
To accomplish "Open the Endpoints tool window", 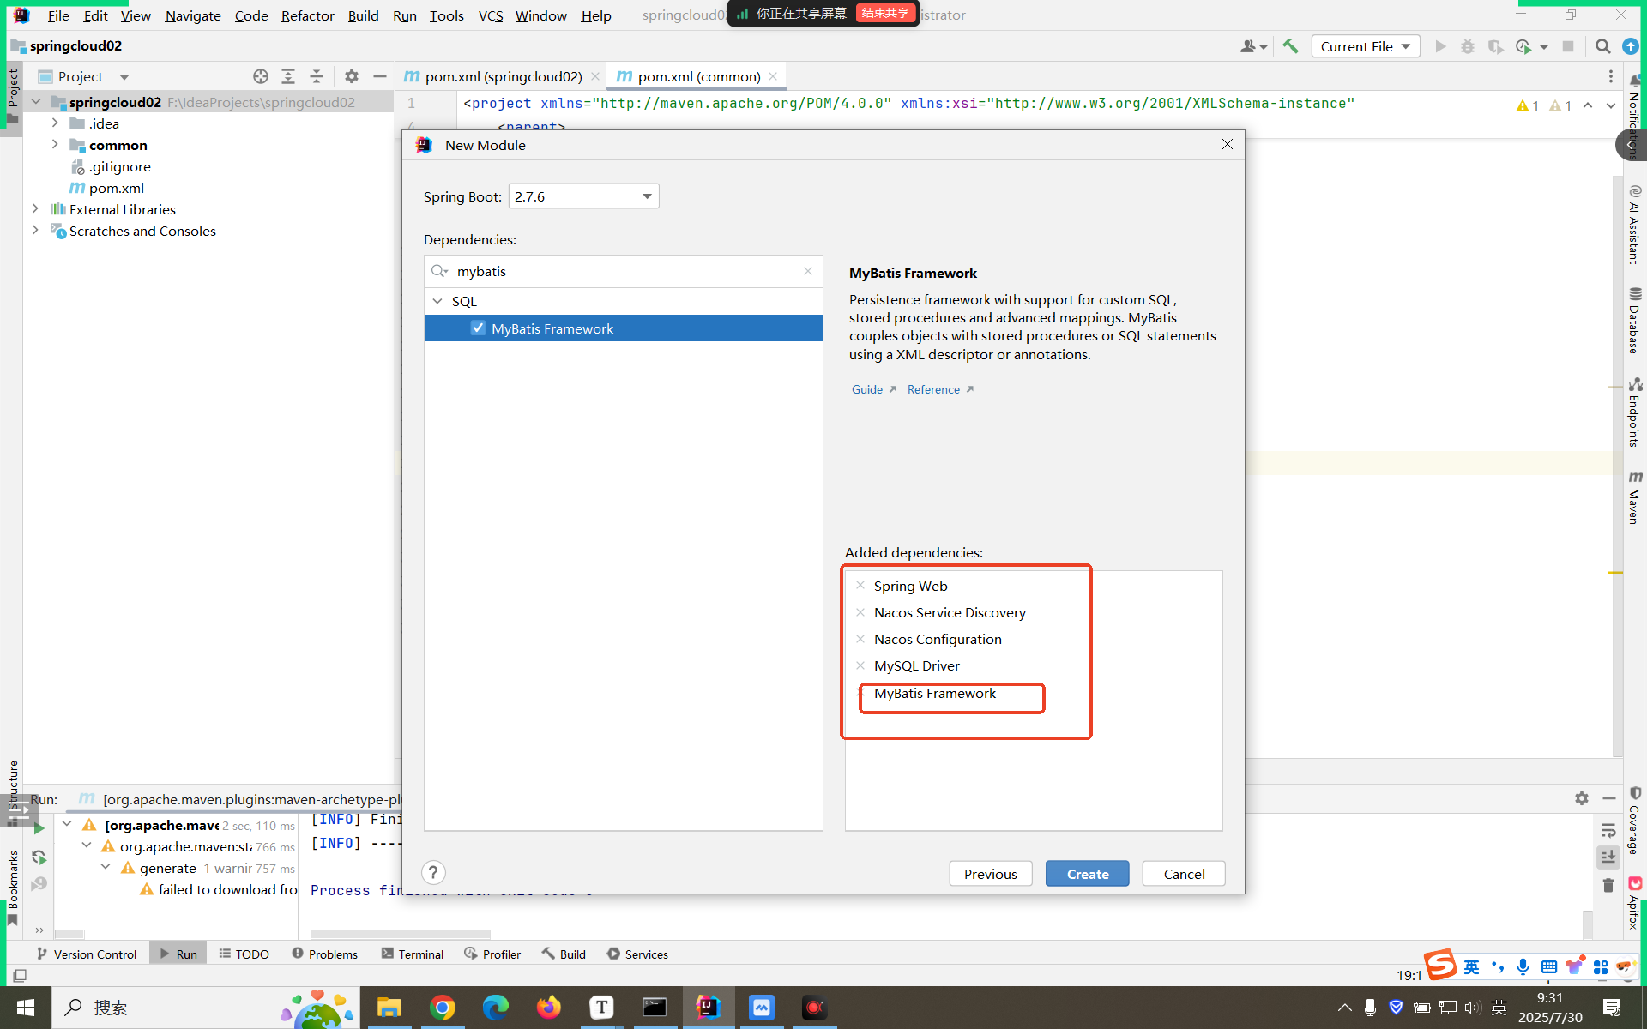I will pyautogui.click(x=1635, y=412).
